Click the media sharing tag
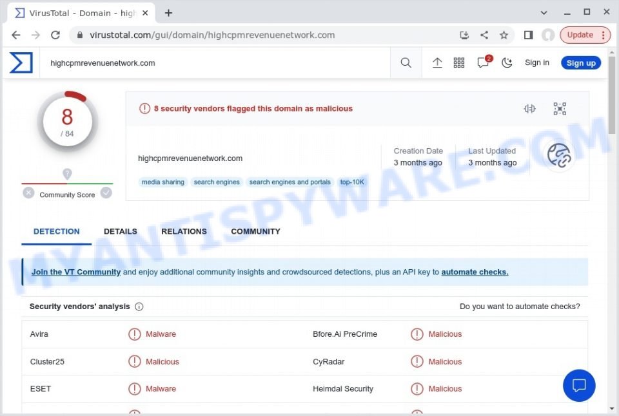 pyautogui.click(x=162, y=182)
